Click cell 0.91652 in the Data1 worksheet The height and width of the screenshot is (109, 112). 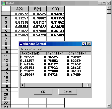click(x=56, y=22)
